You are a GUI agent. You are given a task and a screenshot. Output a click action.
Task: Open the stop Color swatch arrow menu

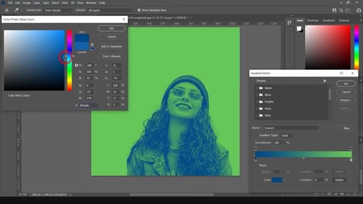284,180
